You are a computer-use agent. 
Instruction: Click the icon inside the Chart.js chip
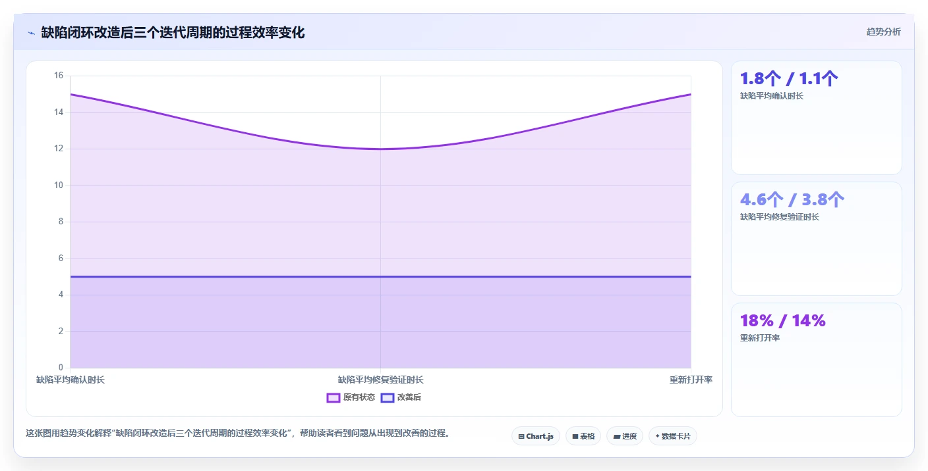(521, 436)
